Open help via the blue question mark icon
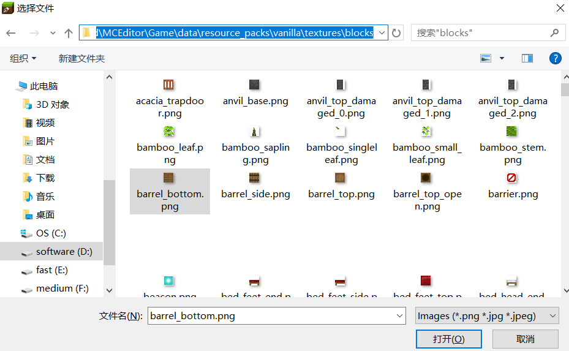569x351 pixels. tap(555, 58)
